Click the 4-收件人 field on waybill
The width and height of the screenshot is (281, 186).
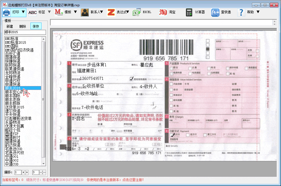[149, 87]
